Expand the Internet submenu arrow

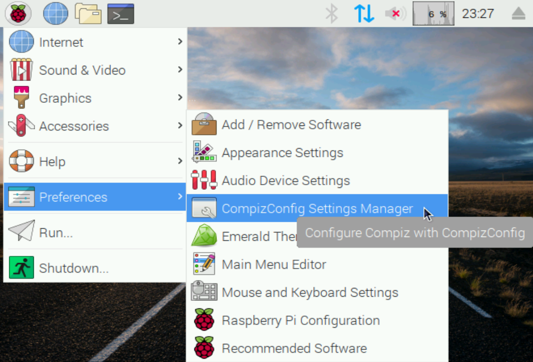[x=180, y=42]
